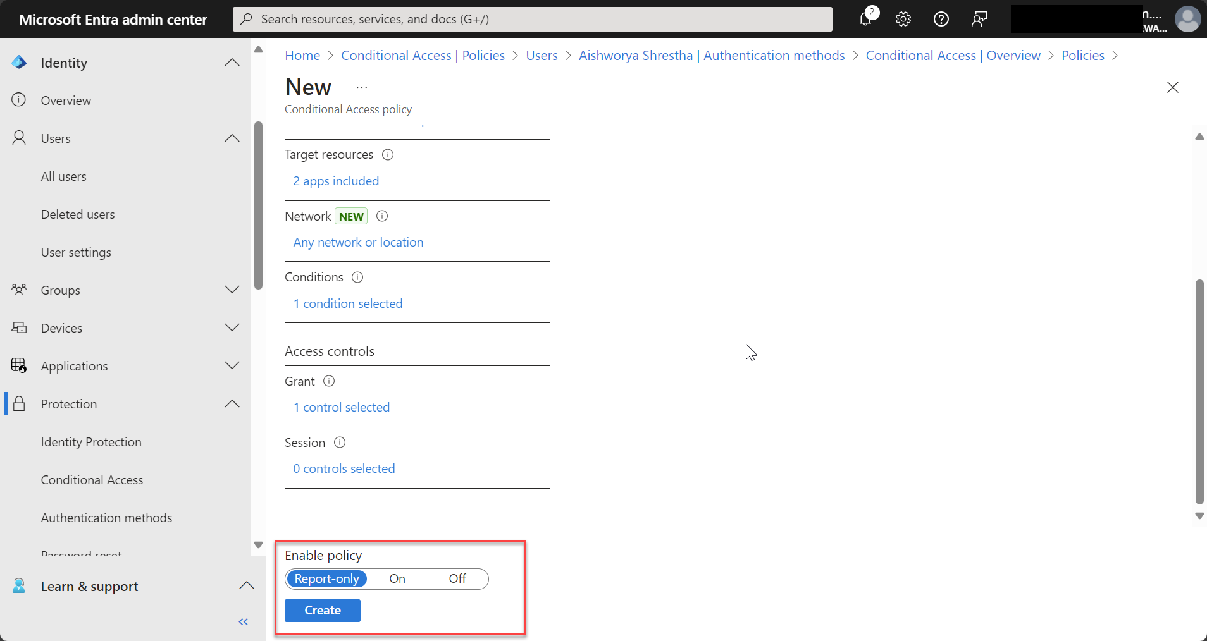Go to Home breadcrumb
Screen dimensions: 1207x641
click(x=302, y=56)
